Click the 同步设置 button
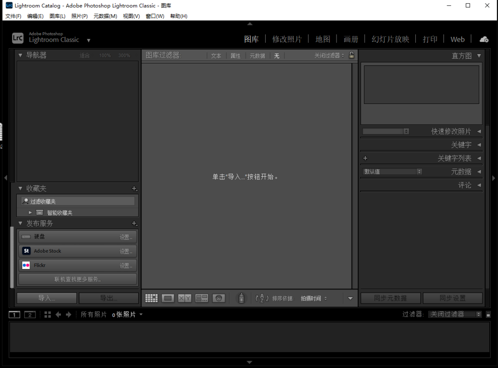Image resolution: width=498 pixels, height=368 pixels. tap(453, 298)
